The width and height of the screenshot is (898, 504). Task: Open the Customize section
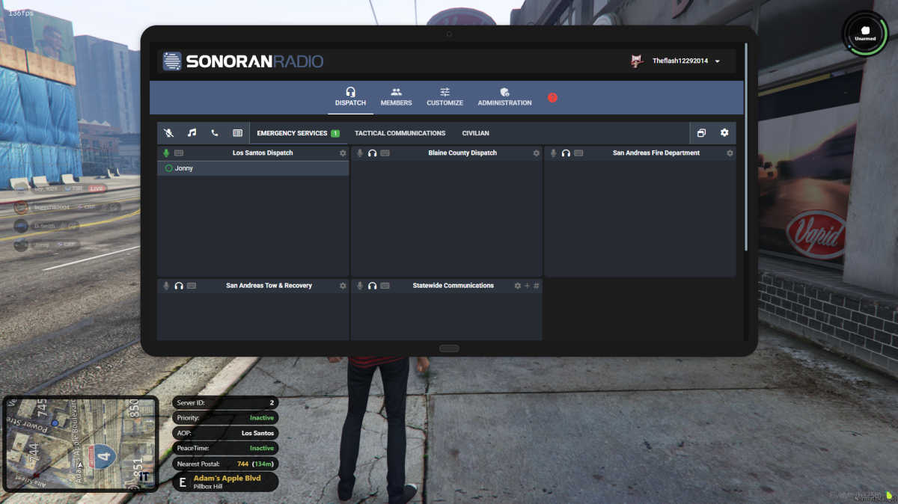(445, 97)
